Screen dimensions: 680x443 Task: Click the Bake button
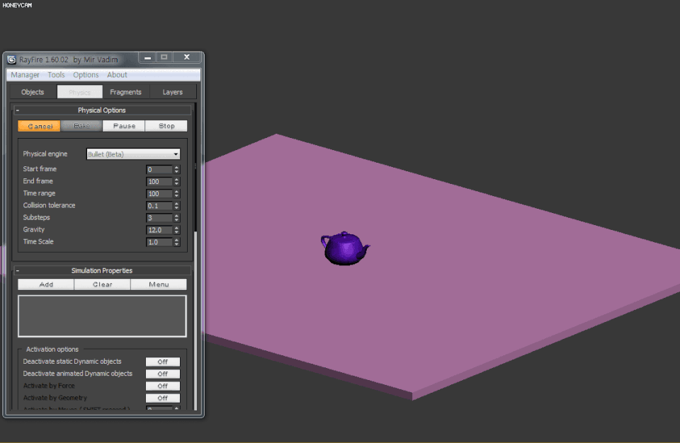[x=82, y=126]
